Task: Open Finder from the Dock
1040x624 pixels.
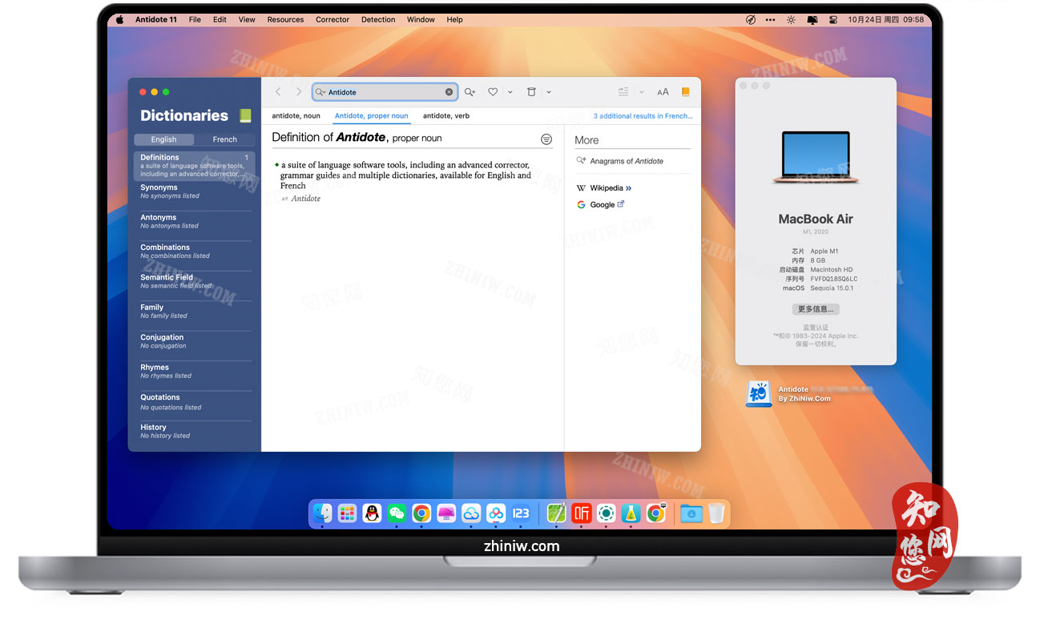Action: pos(322,513)
